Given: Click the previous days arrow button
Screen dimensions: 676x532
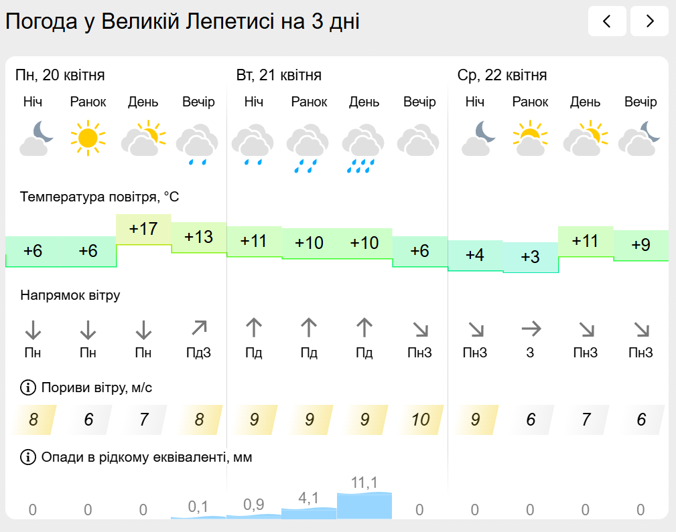Looking at the screenshot, I should pos(607,21).
